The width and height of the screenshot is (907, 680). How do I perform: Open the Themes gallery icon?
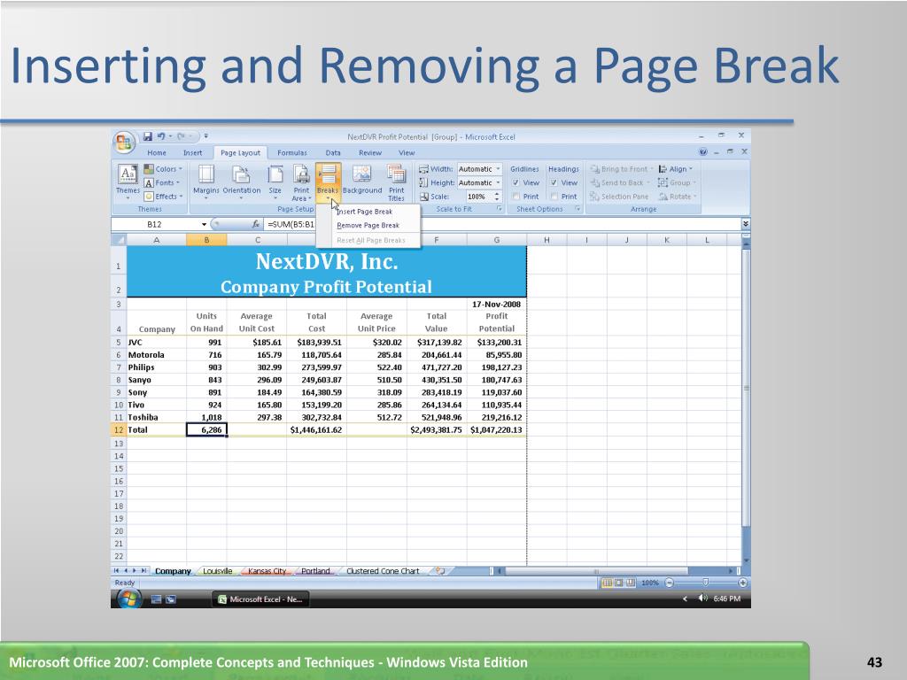[x=128, y=174]
